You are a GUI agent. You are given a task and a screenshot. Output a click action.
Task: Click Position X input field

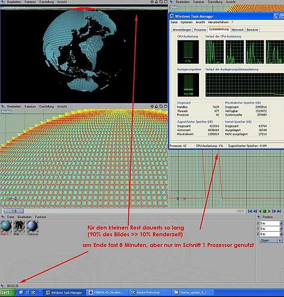[270, 223]
